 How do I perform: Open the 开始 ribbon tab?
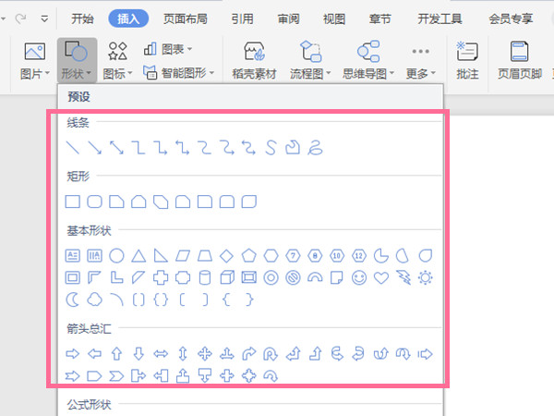82,18
